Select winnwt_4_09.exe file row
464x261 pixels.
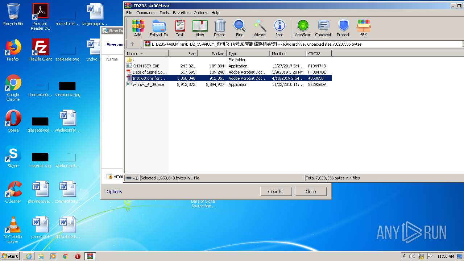point(228,84)
